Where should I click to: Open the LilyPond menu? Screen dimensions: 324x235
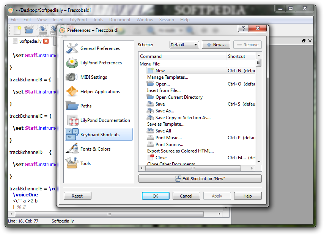[x=78, y=20]
